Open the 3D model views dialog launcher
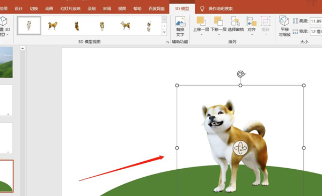The width and height of the screenshot is (322, 196). tap(168, 42)
